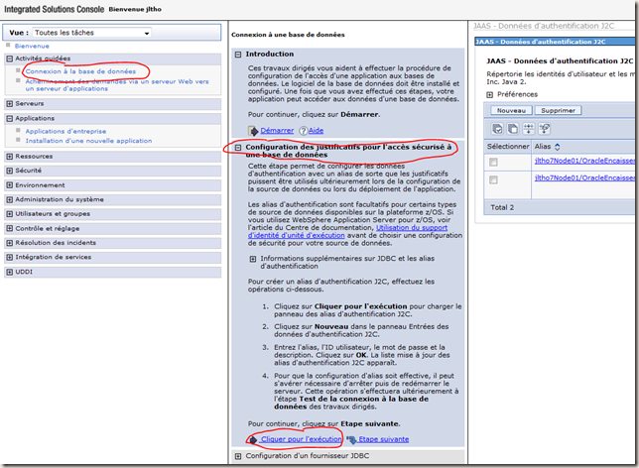Expand Informations supplémentaires sur JDBC

pos(253,259)
